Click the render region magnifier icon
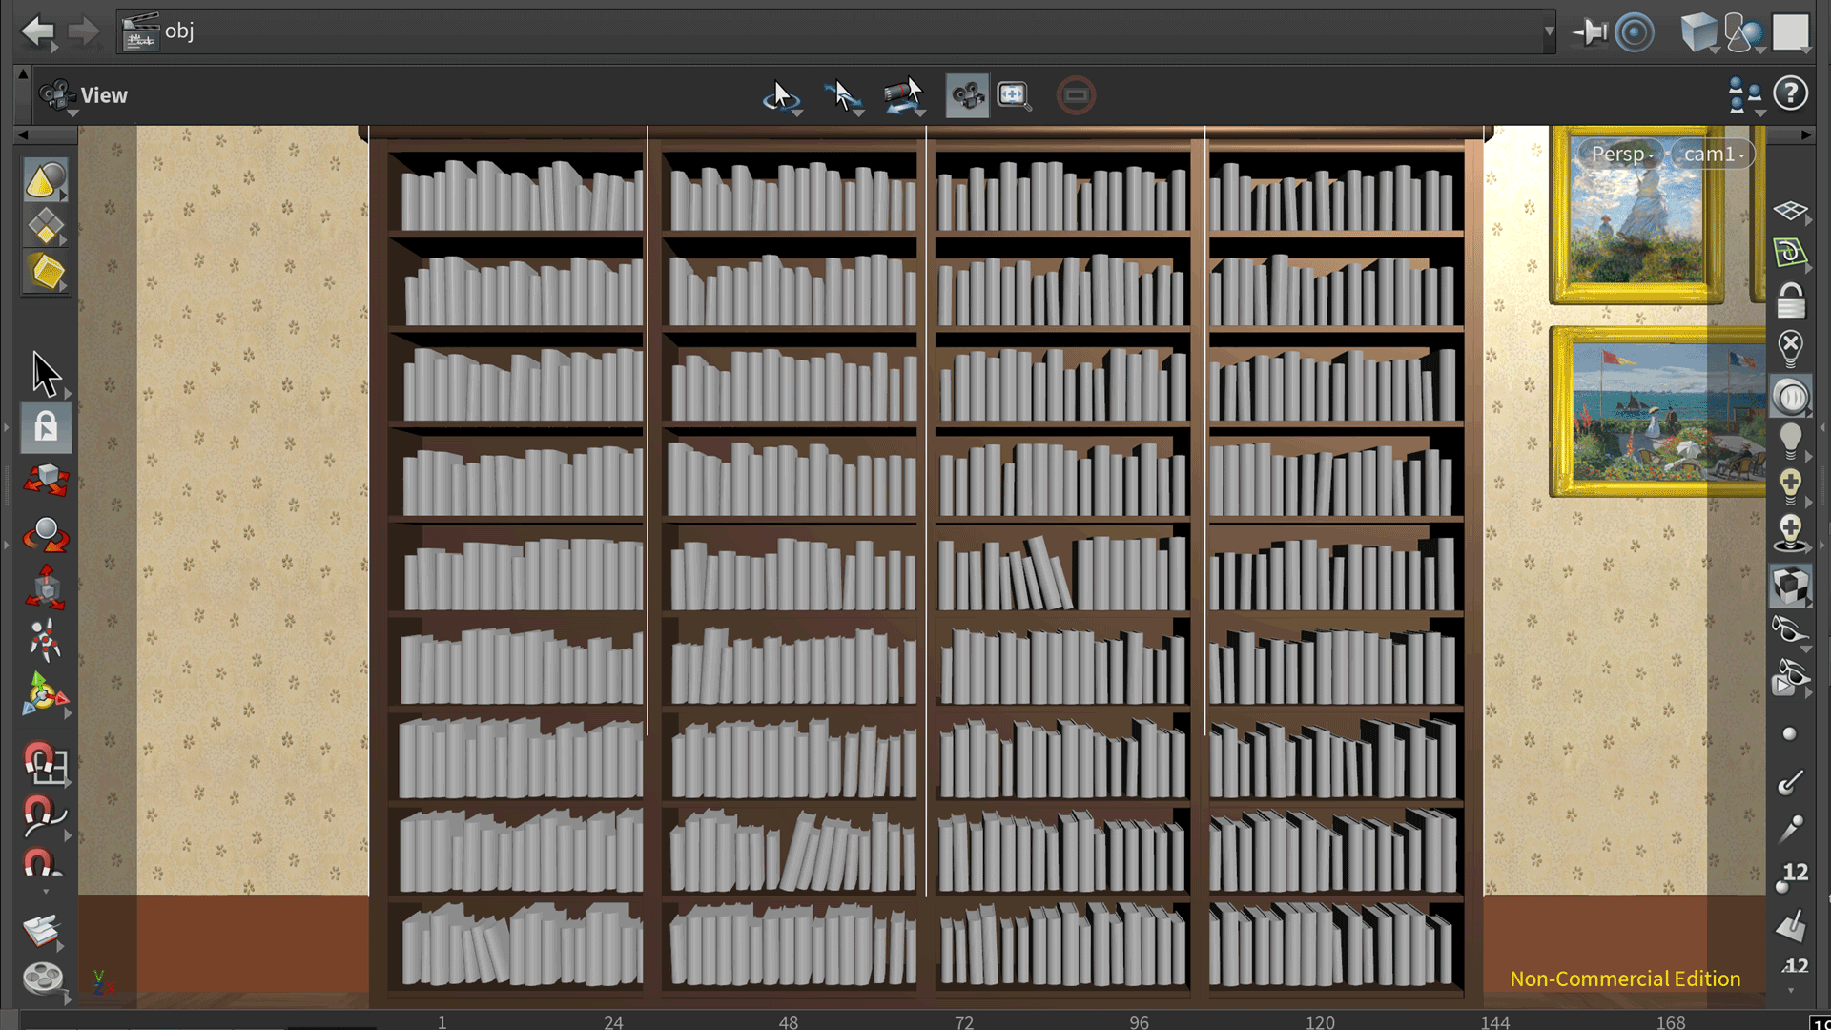This screenshot has width=1831, height=1030. (1014, 96)
